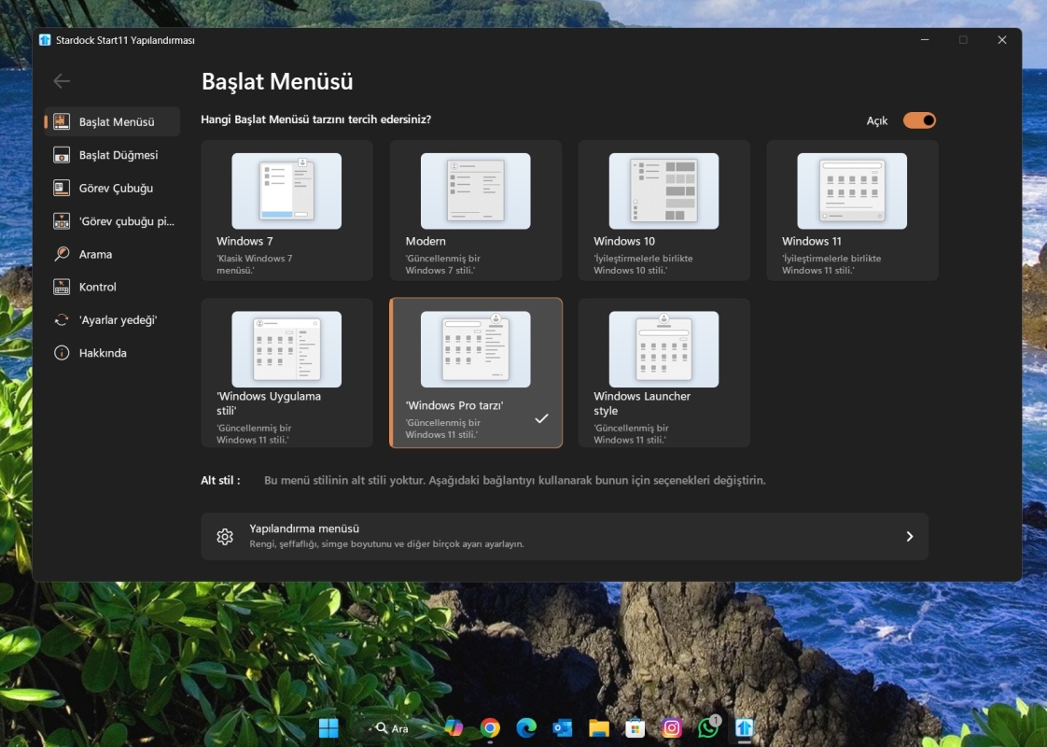Select the Modern style thumbnail
The width and height of the screenshot is (1047, 747).
coord(475,192)
